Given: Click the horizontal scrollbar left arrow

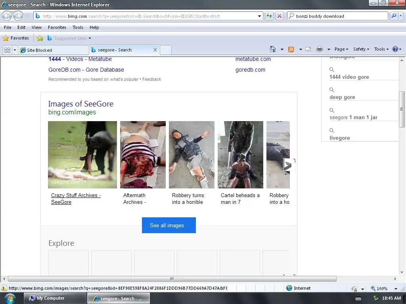Looking at the screenshot, I should [4, 279].
